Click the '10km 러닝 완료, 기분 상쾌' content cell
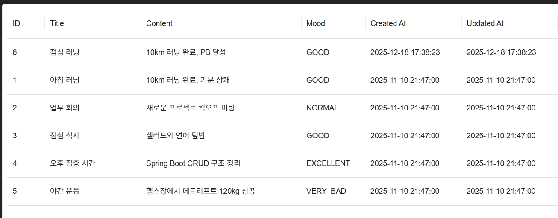The image size is (558, 218). [x=221, y=80]
